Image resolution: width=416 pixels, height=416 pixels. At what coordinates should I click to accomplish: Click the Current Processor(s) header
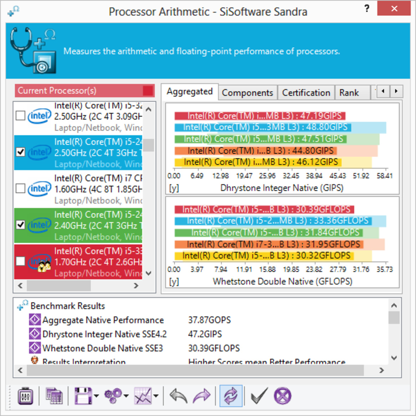tap(85, 91)
